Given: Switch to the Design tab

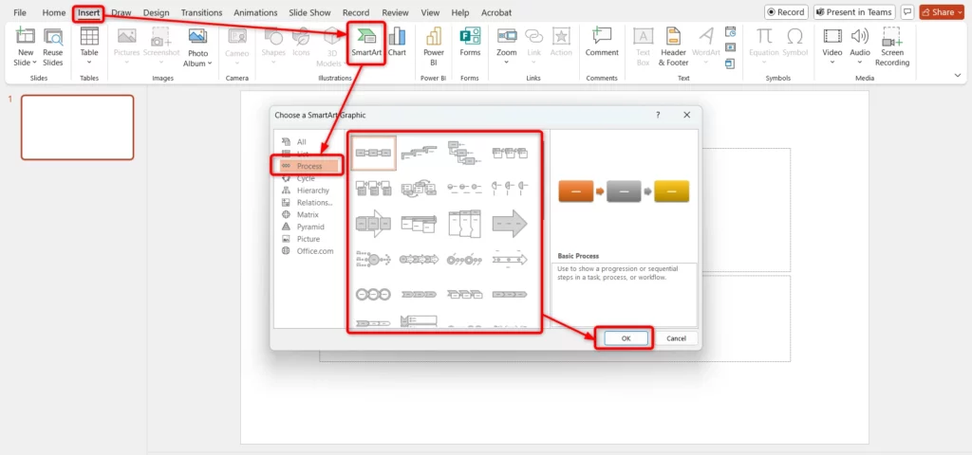Looking at the screenshot, I should pos(156,13).
